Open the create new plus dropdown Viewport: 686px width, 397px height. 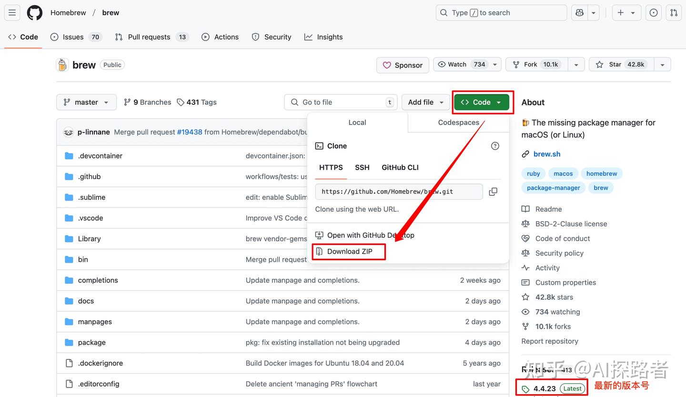coord(626,13)
